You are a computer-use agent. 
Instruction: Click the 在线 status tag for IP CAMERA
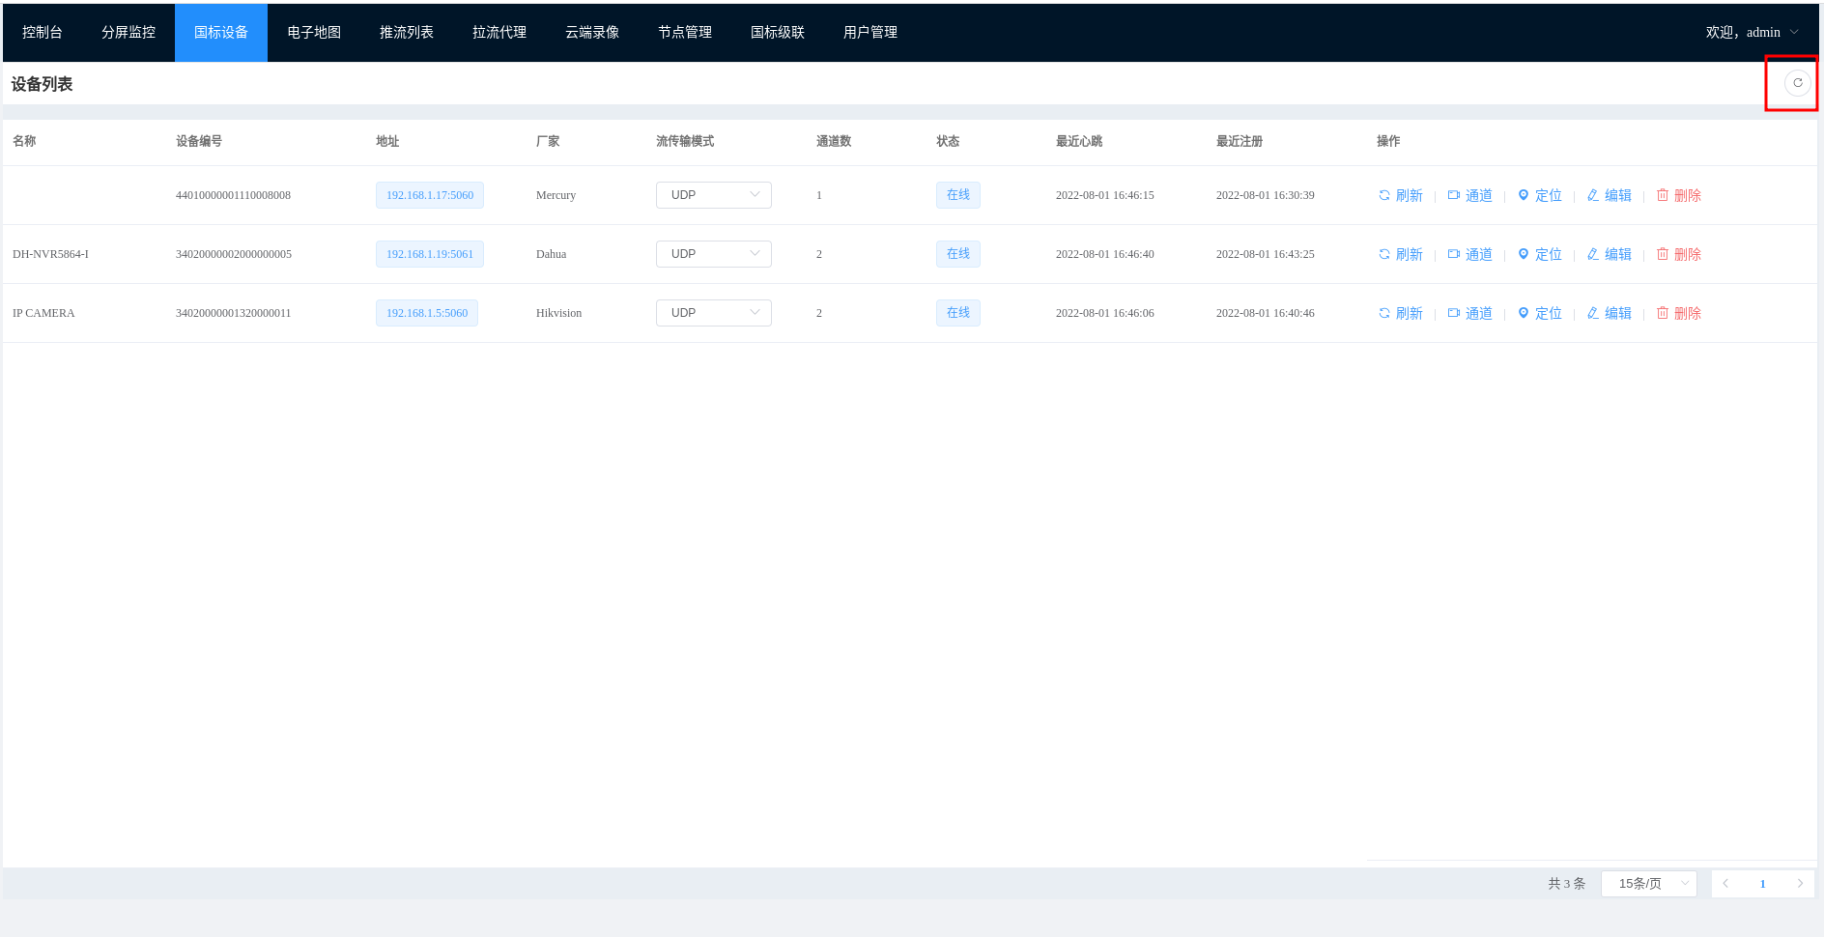tap(957, 313)
